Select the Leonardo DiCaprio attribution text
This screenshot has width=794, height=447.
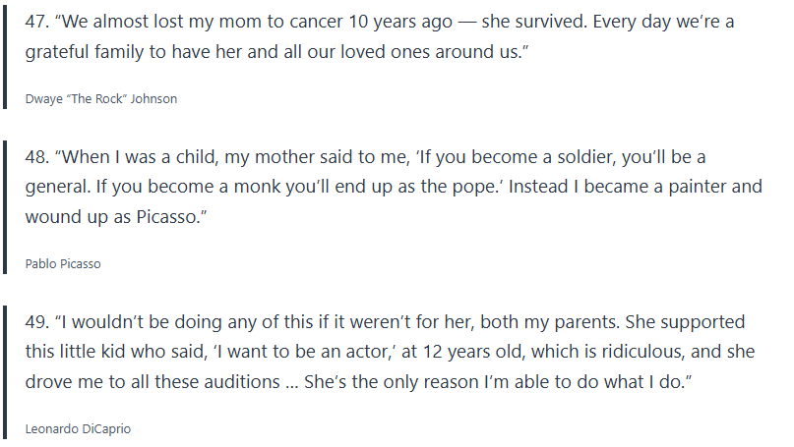(x=78, y=428)
